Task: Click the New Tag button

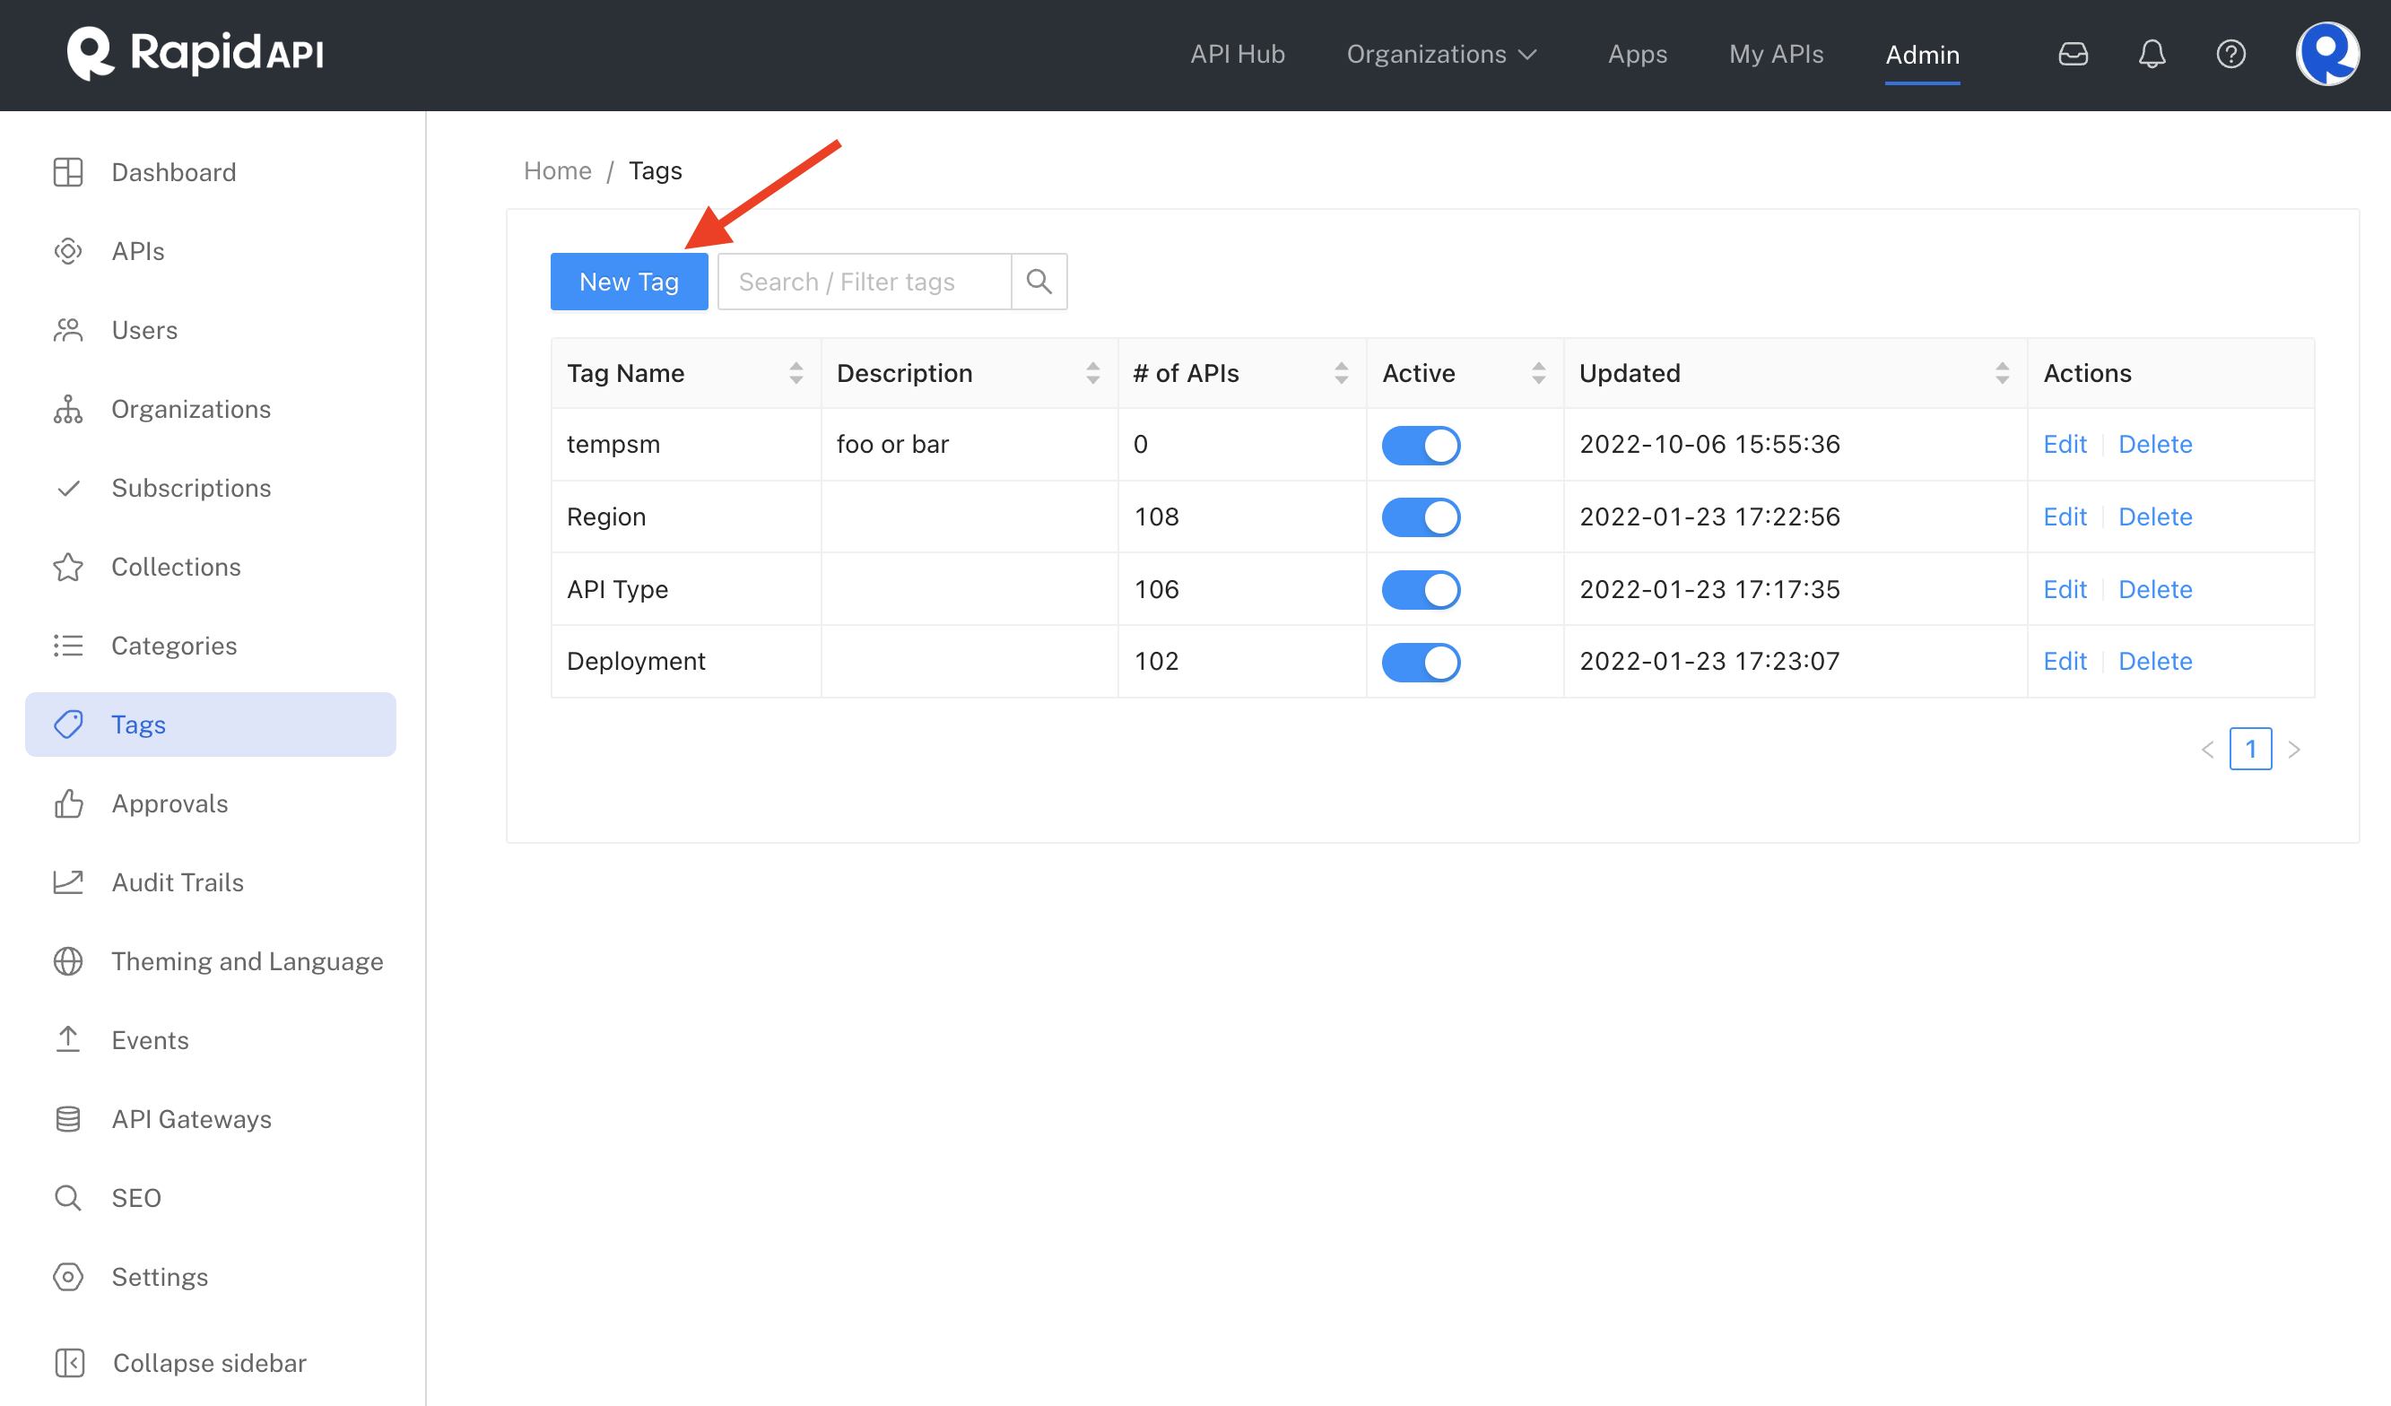Action: tap(628, 282)
